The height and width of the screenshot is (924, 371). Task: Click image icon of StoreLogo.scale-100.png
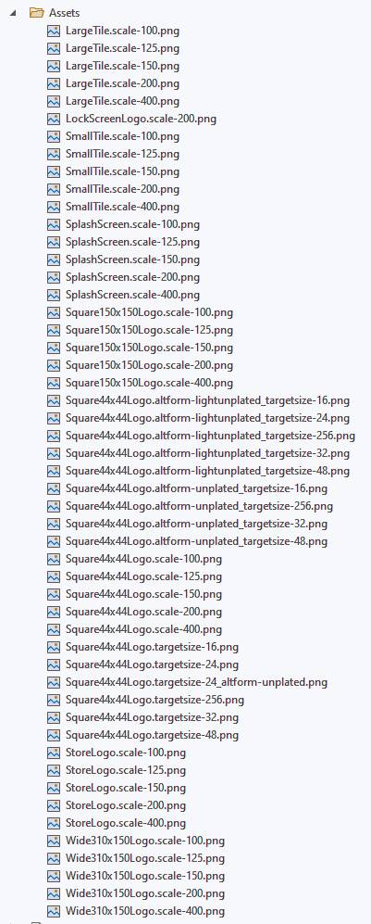pyautogui.click(x=54, y=753)
